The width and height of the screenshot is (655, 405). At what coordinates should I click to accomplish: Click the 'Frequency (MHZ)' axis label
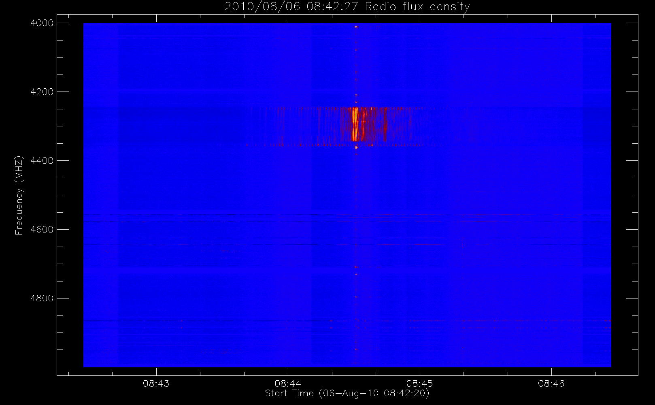(x=19, y=195)
